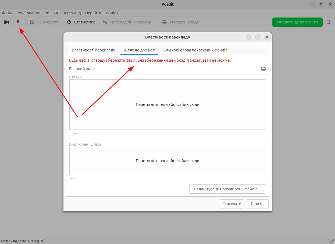Select the Шлях до джерел tab
Image resolution: width=335 pixels, height=244 pixels.
point(139,50)
